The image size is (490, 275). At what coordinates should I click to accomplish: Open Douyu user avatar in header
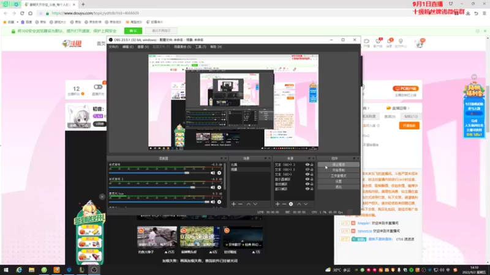point(420,43)
